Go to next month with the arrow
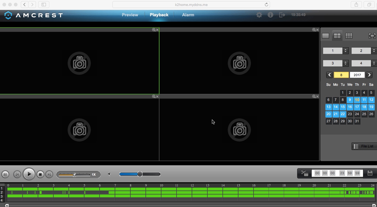Viewport: 377px width, 207px height. coord(369,75)
